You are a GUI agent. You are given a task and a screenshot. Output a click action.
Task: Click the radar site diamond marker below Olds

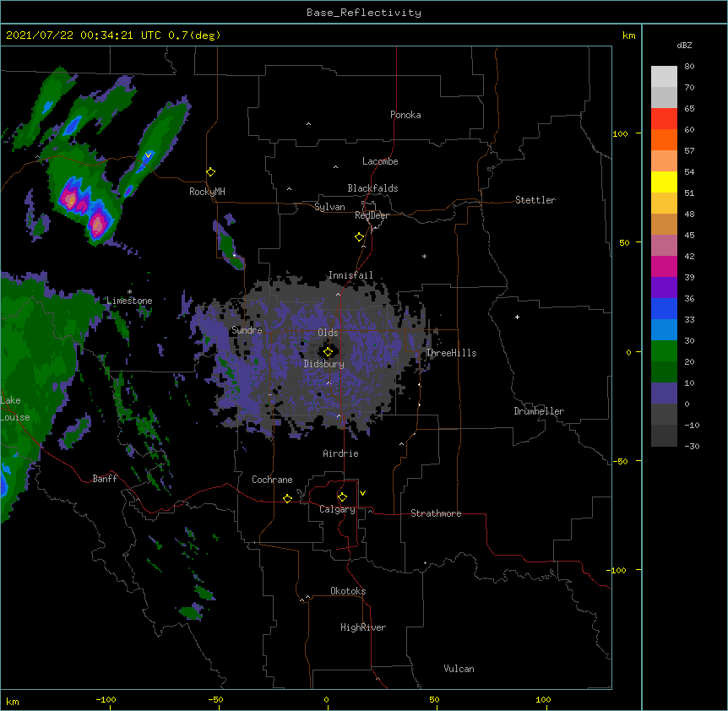(x=329, y=352)
